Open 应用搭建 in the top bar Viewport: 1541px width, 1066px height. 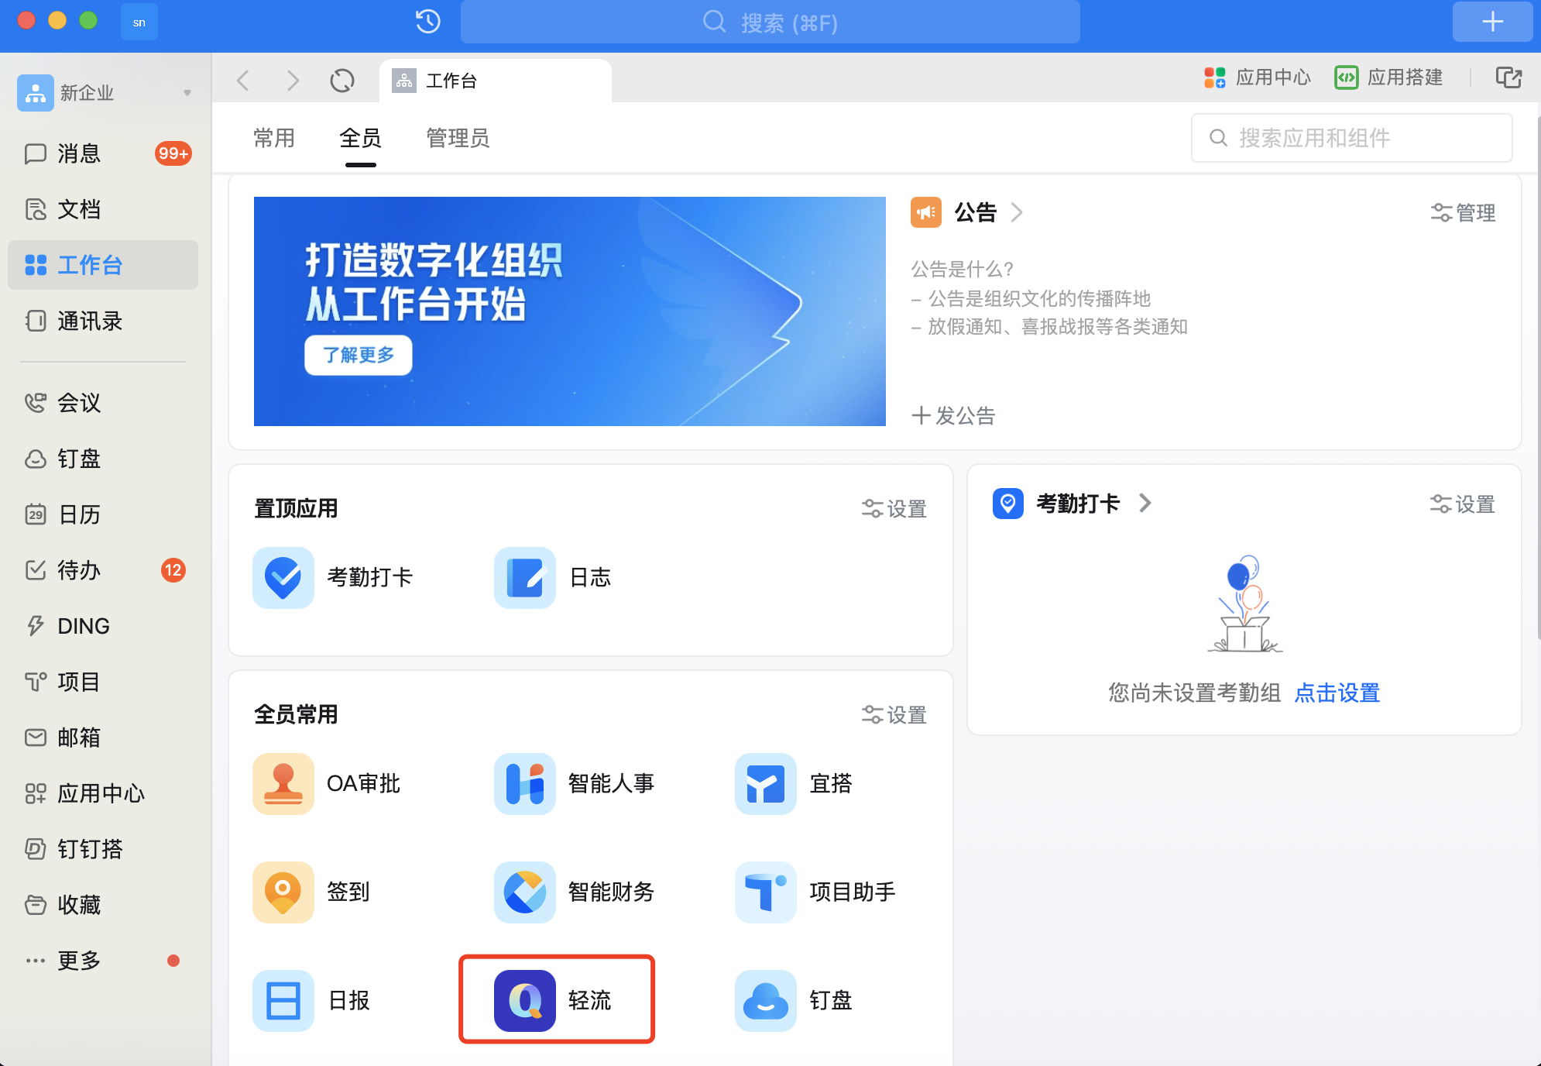(1388, 77)
